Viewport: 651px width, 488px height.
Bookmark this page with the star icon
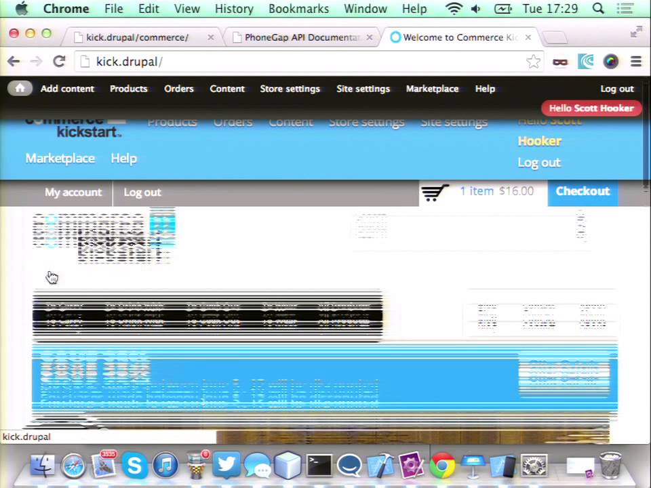(x=533, y=62)
